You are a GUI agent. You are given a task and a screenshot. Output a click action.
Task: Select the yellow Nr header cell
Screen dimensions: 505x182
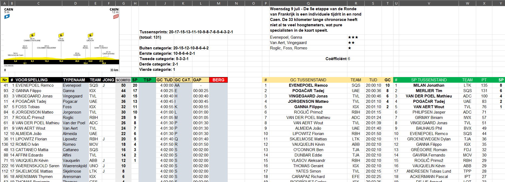click(5, 80)
